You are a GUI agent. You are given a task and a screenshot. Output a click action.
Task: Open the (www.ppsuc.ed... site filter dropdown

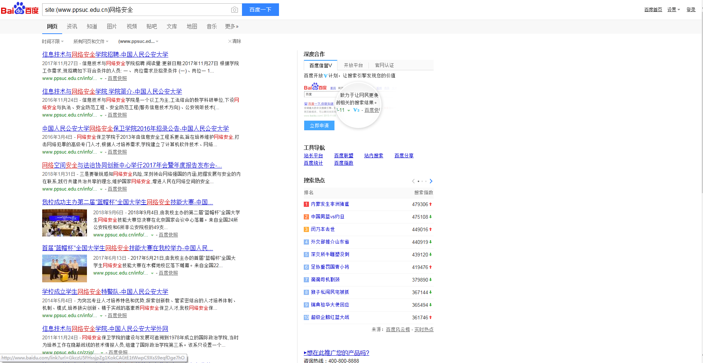[x=138, y=41]
